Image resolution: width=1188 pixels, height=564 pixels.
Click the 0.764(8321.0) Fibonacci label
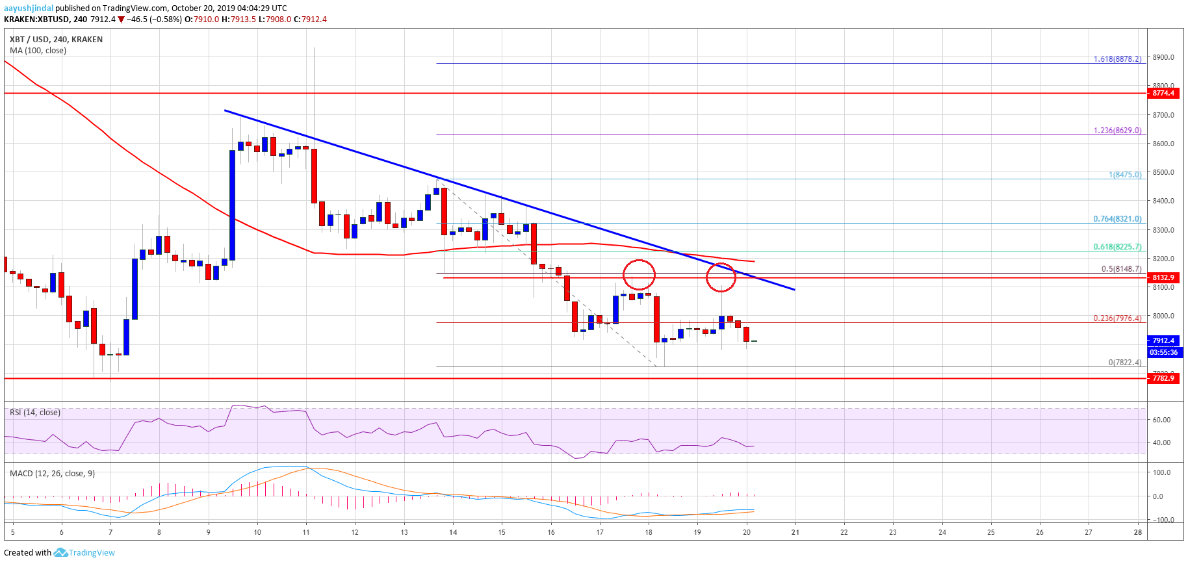1117,219
